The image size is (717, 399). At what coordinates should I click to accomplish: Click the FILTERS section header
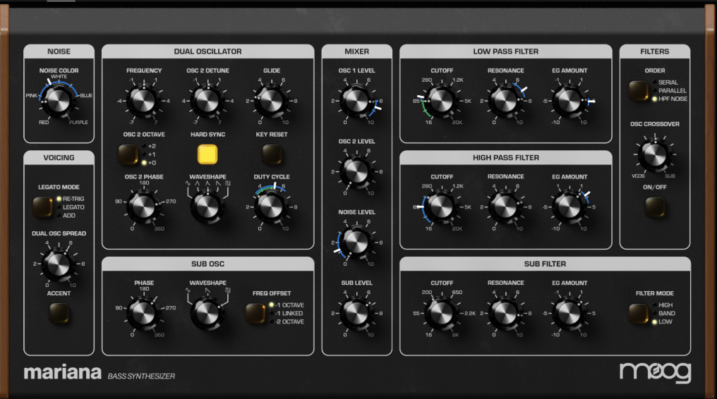pos(654,51)
